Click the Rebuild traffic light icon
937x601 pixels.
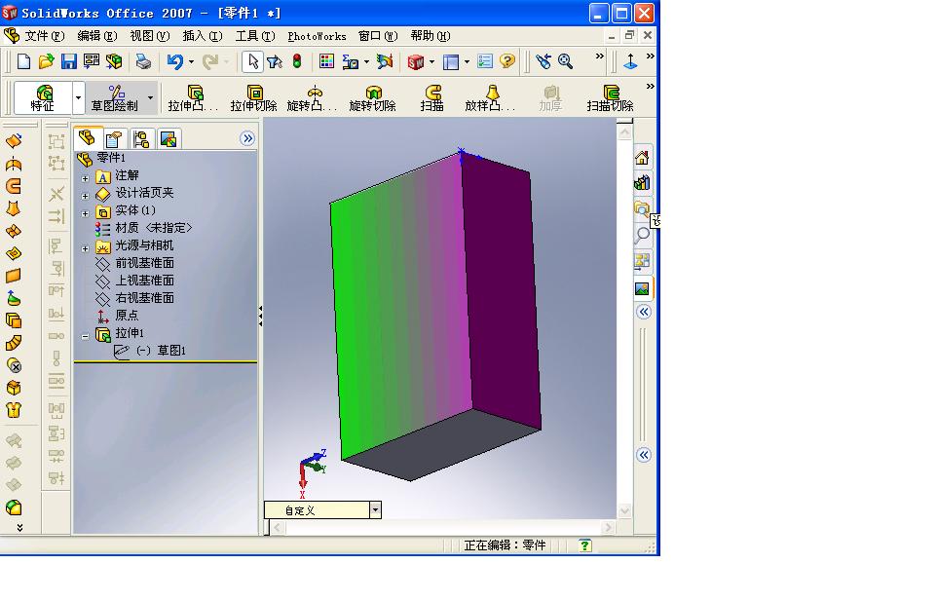(x=297, y=61)
